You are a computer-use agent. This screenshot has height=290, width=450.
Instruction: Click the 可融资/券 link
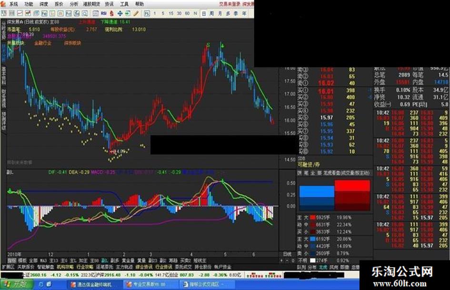[x=309, y=165]
